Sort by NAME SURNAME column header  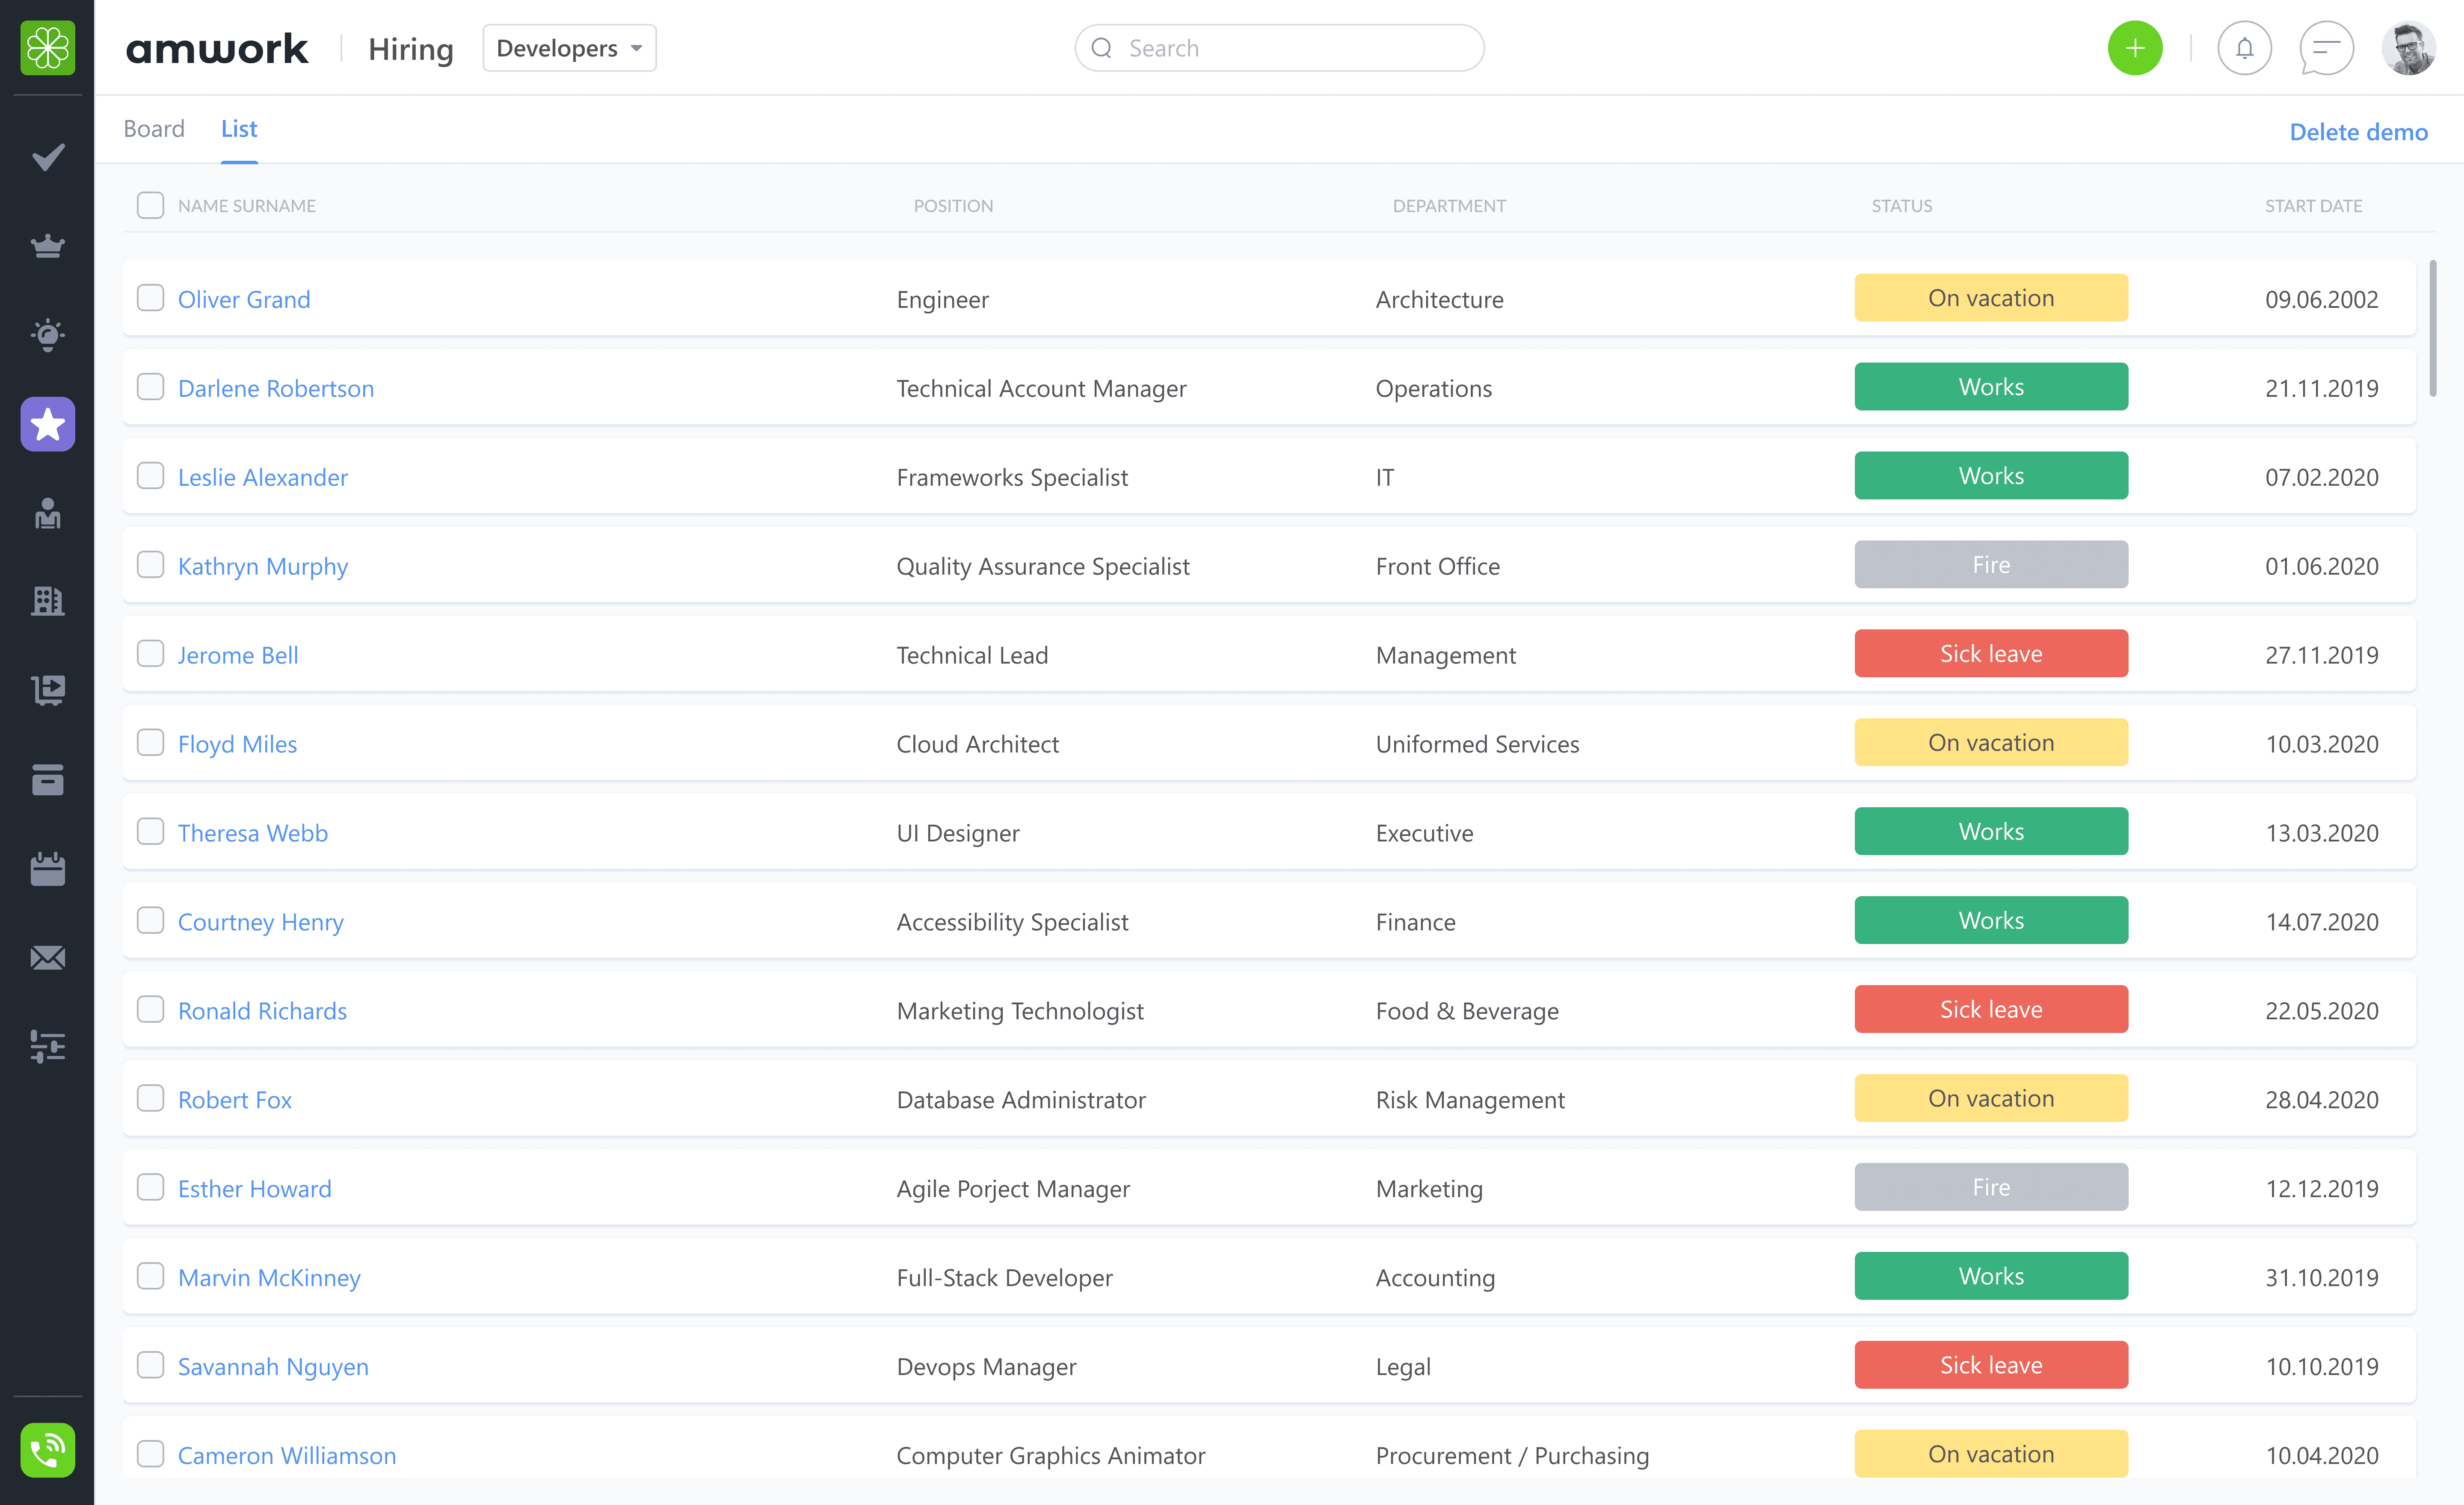[247, 206]
